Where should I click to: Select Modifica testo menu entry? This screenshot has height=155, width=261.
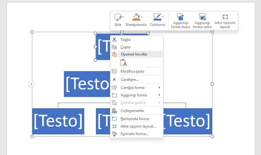[136, 72]
